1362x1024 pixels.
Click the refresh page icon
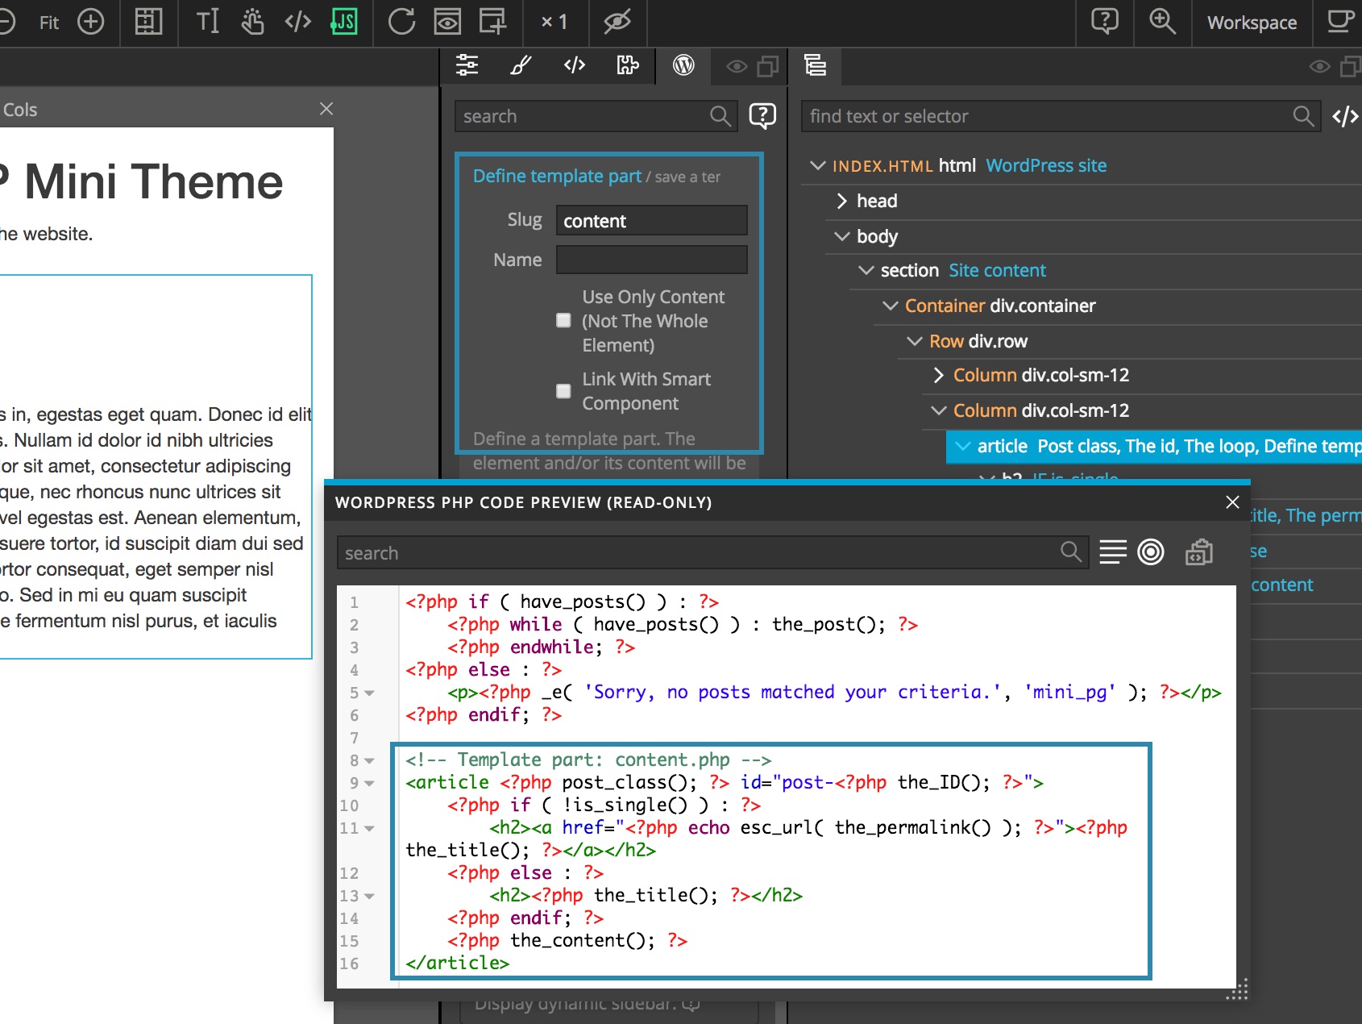pos(401,22)
